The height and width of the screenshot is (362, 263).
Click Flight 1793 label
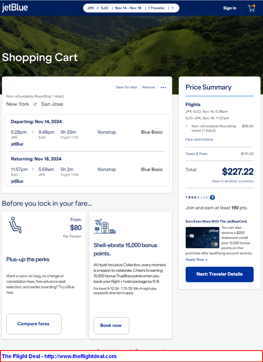tap(69, 138)
